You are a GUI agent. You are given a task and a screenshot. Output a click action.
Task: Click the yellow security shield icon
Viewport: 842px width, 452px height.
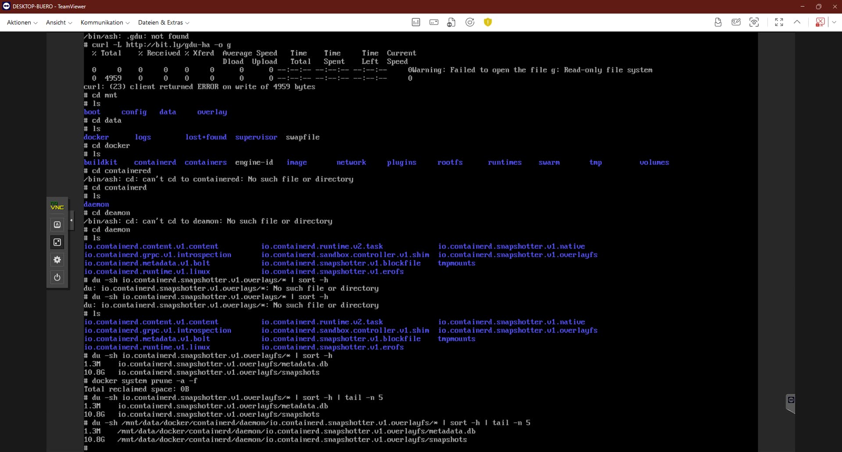click(x=488, y=22)
